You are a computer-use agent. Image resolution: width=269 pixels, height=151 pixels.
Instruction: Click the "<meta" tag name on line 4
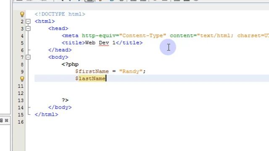pyautogui.click(x=70, y=36)
